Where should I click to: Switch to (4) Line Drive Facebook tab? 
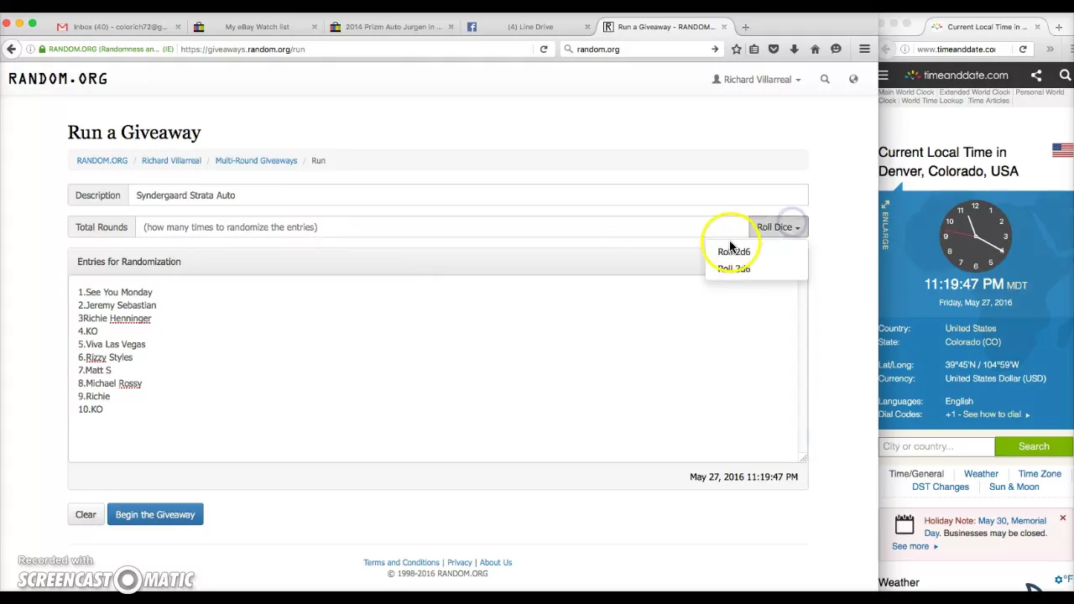529,27
